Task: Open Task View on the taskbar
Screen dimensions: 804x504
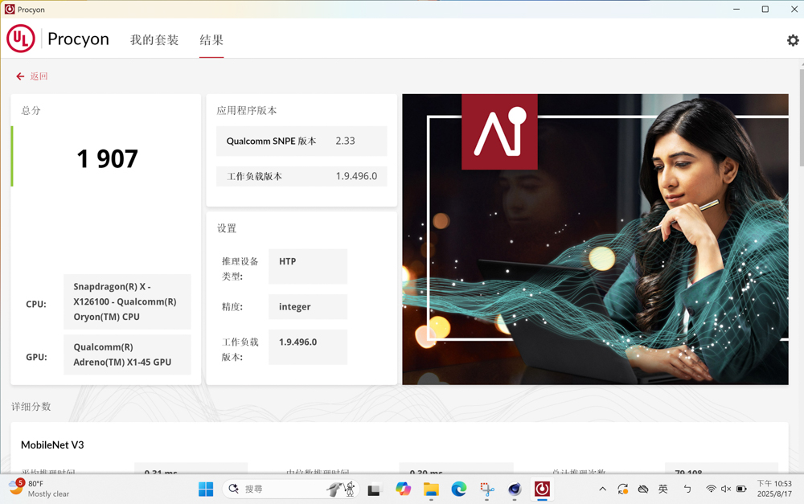Action: coord(374,490)
